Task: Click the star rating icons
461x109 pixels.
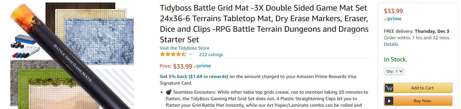Action: point(173,54)
